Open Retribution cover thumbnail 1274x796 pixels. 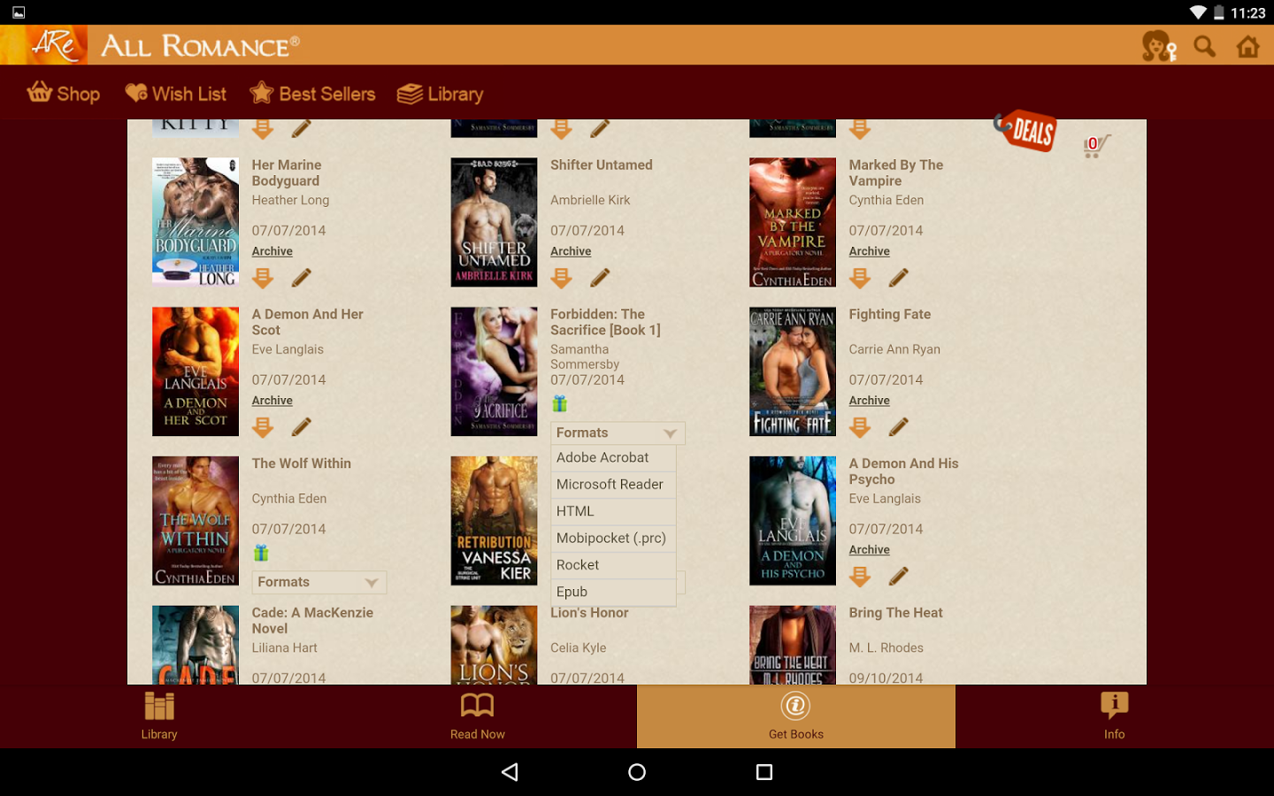pos(494,521)
